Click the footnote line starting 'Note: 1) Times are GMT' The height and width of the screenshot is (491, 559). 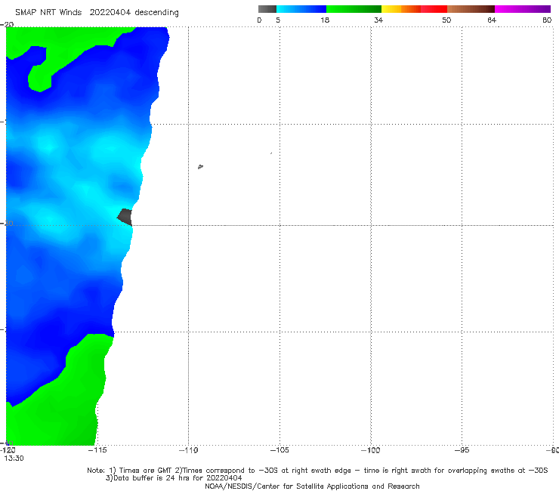tap(317, 471)
